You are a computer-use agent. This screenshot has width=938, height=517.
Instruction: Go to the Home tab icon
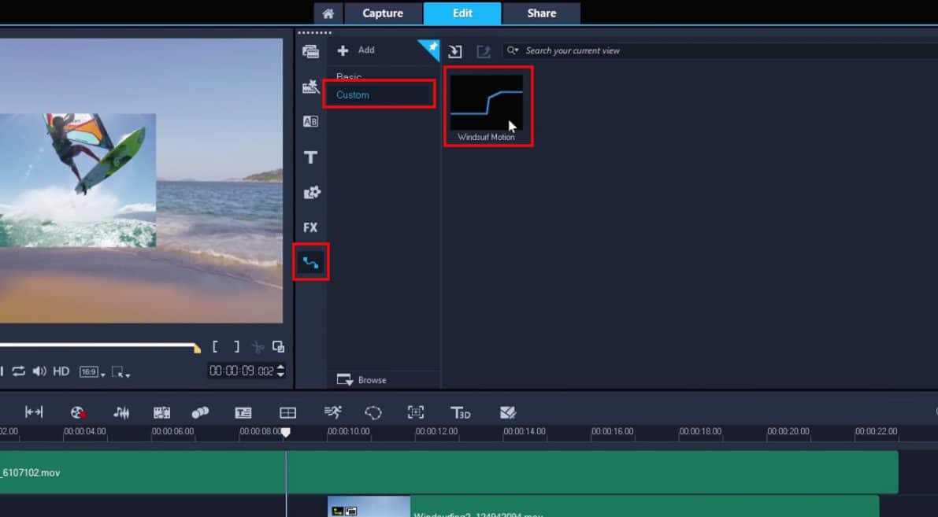coord(328,13)
